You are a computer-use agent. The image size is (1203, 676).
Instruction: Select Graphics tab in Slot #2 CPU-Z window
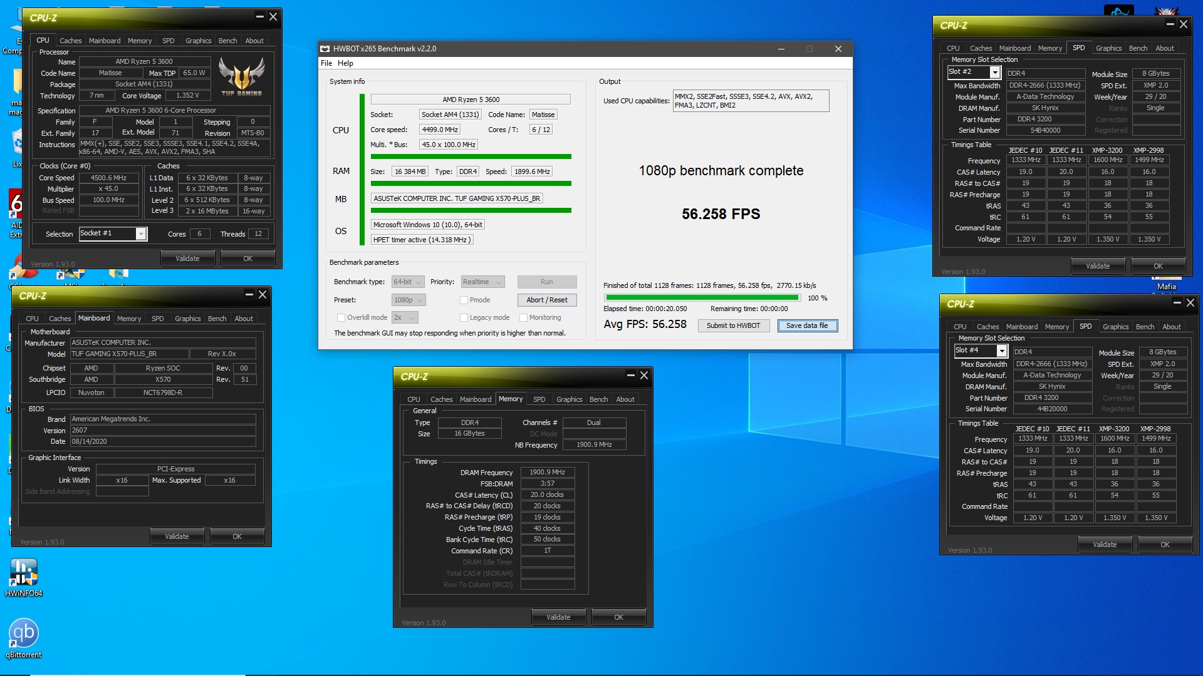(1108, 48)
